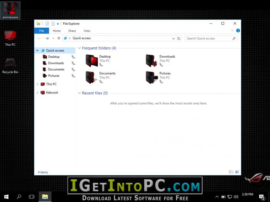270x202 pixels.
Task: Open the Action Center notifications icon
Action: point(262,197)
